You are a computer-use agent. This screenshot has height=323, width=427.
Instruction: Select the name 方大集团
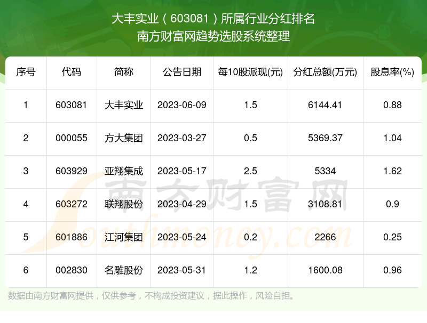coord(124,138)
